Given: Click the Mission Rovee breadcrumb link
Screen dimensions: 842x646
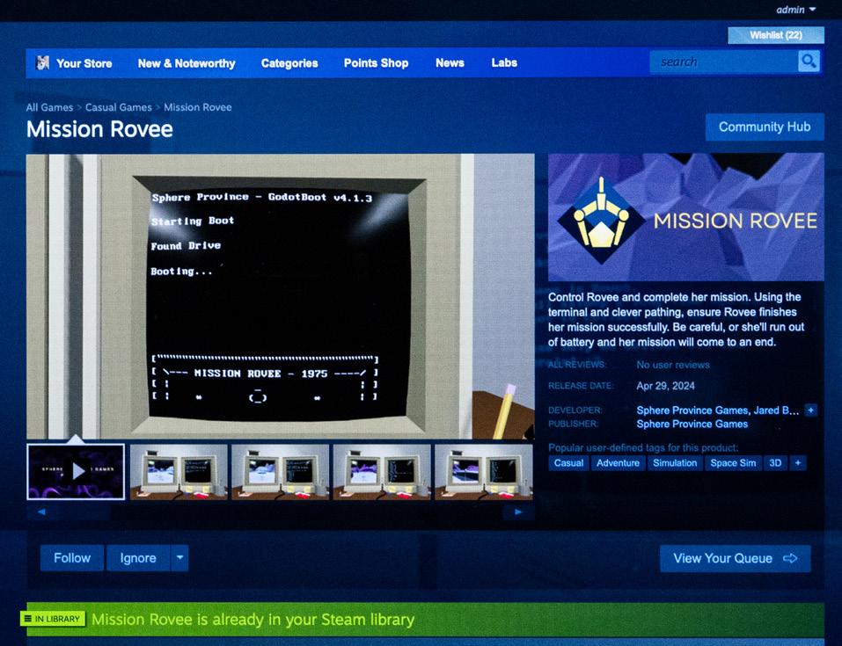Looking at the screenshot, I should (198, 107).
